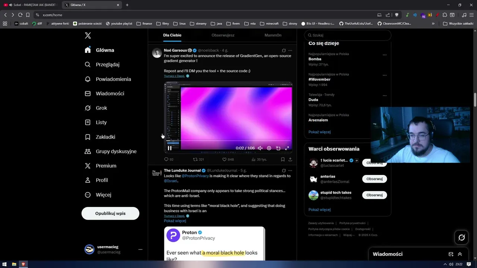Expand the Wiadomości drawer with double chevron

tap(460, 254)
